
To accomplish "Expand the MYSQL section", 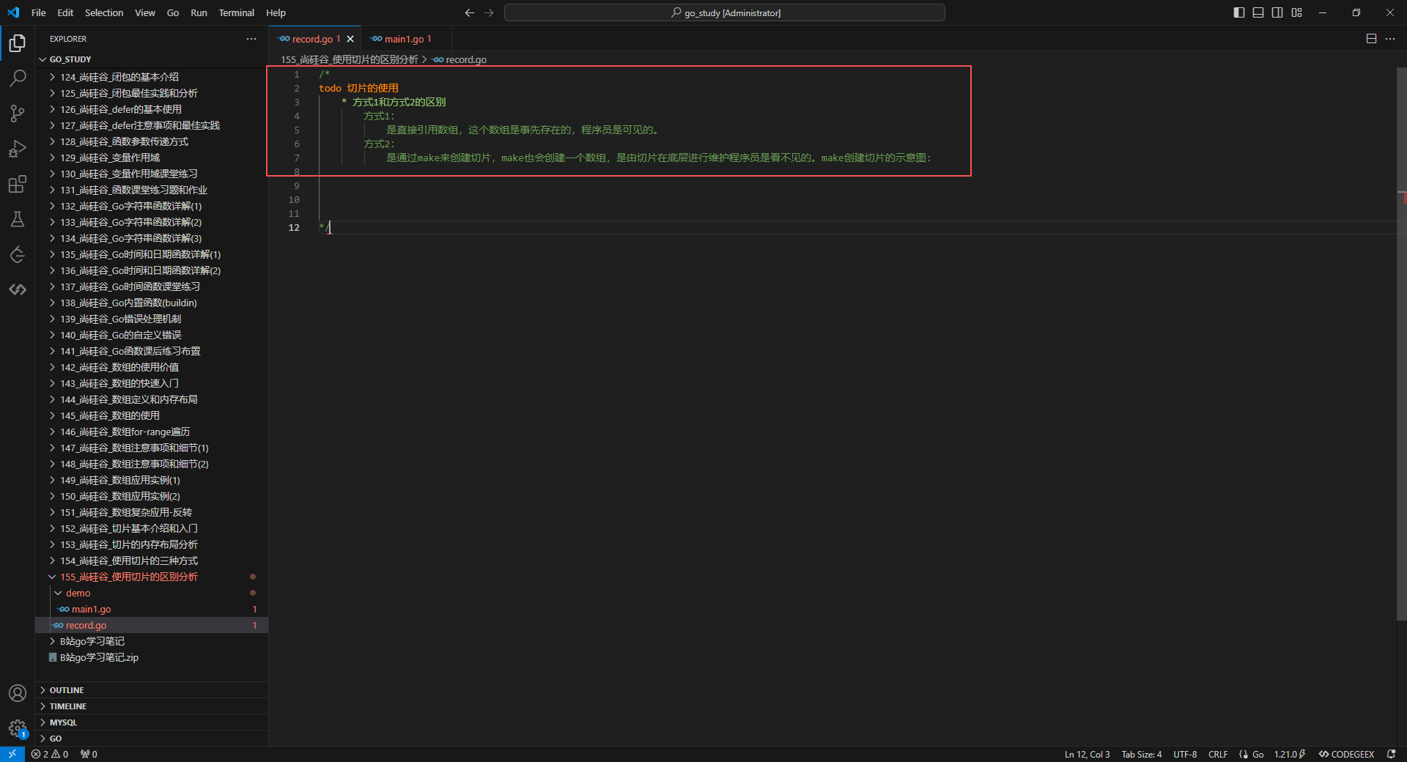I will (x=152, y=722).
